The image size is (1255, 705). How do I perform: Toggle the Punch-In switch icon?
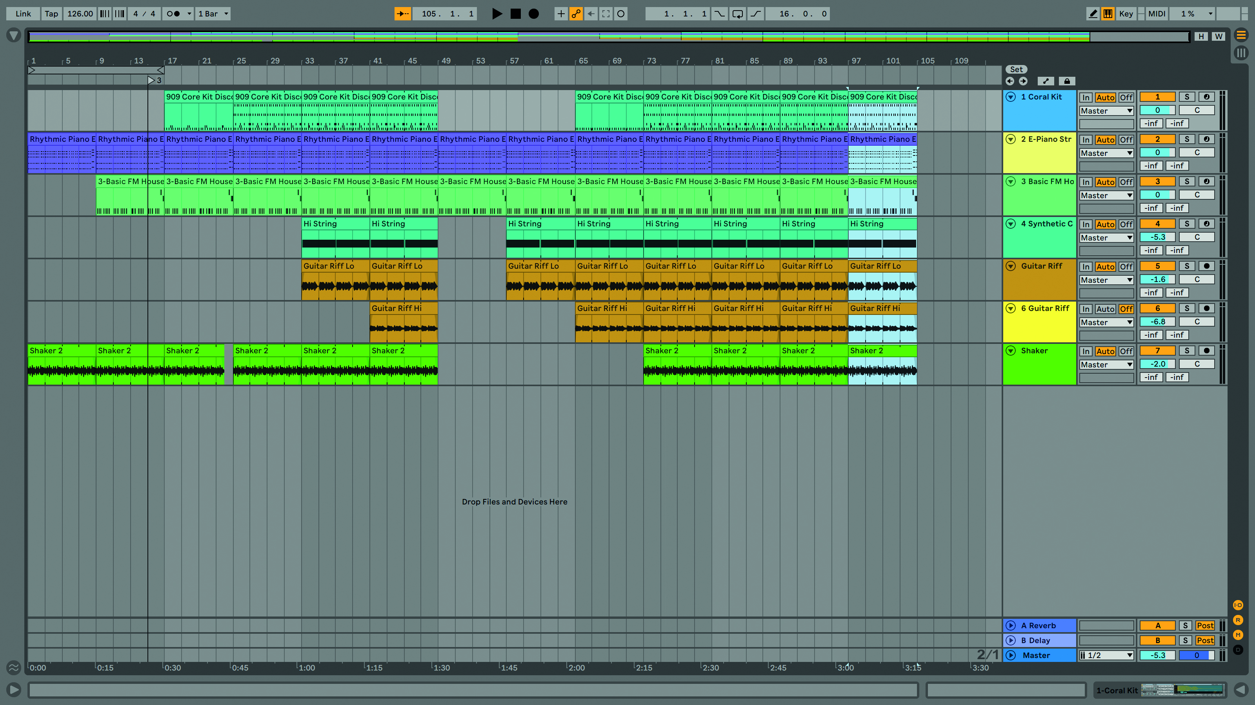(x=720, y=14)
